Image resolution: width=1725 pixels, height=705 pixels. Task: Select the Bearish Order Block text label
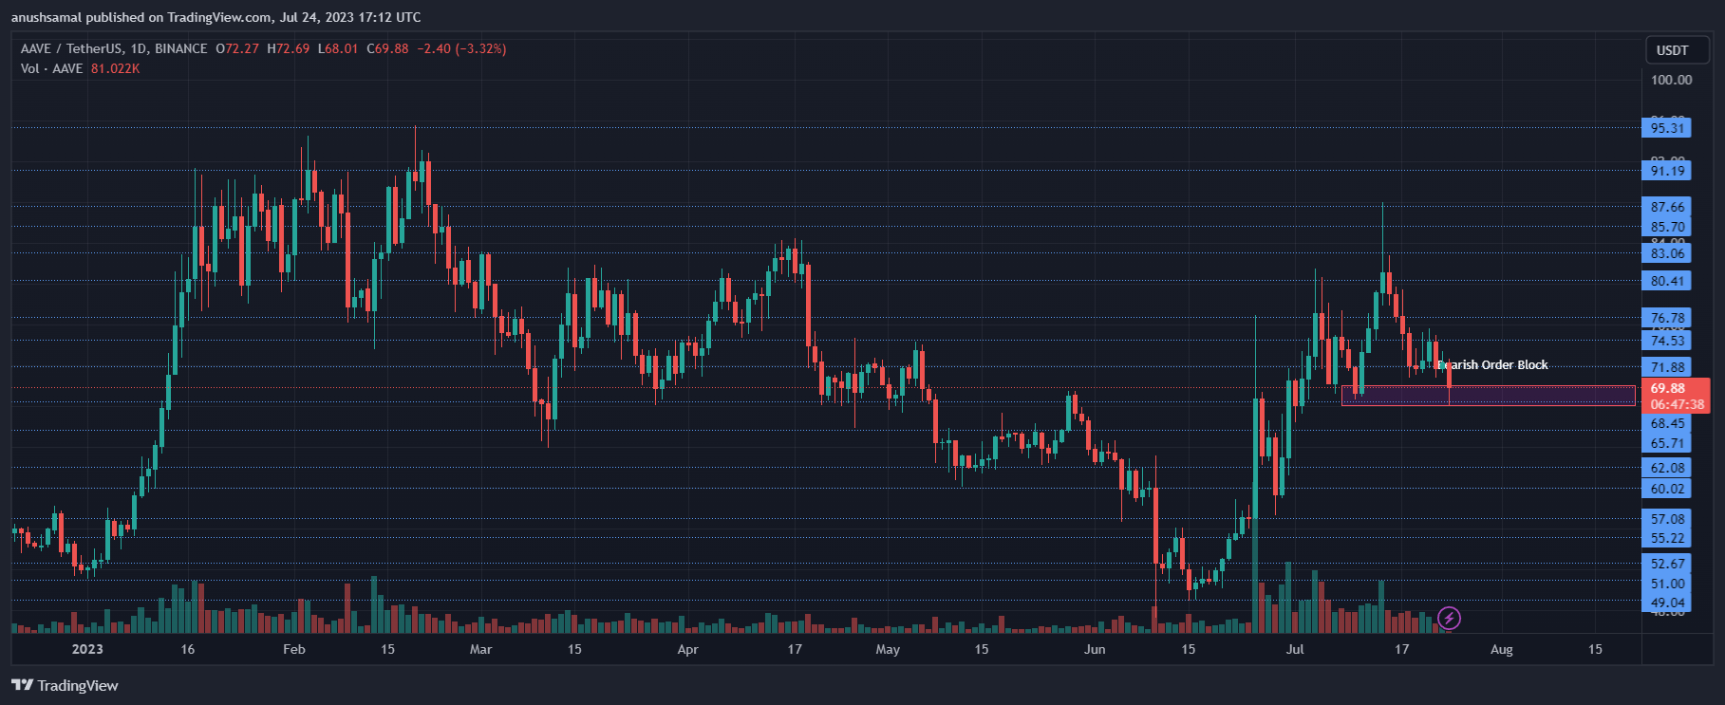coord(1492,364)
